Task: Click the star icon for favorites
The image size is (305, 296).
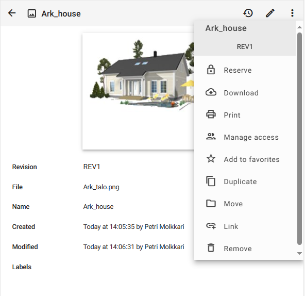Action: tap(211, 158)
